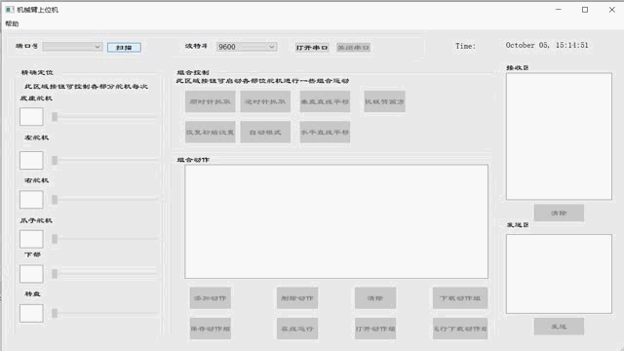Click the 机械臂 button in top row

pyautogui.click(x=384, y=101)
